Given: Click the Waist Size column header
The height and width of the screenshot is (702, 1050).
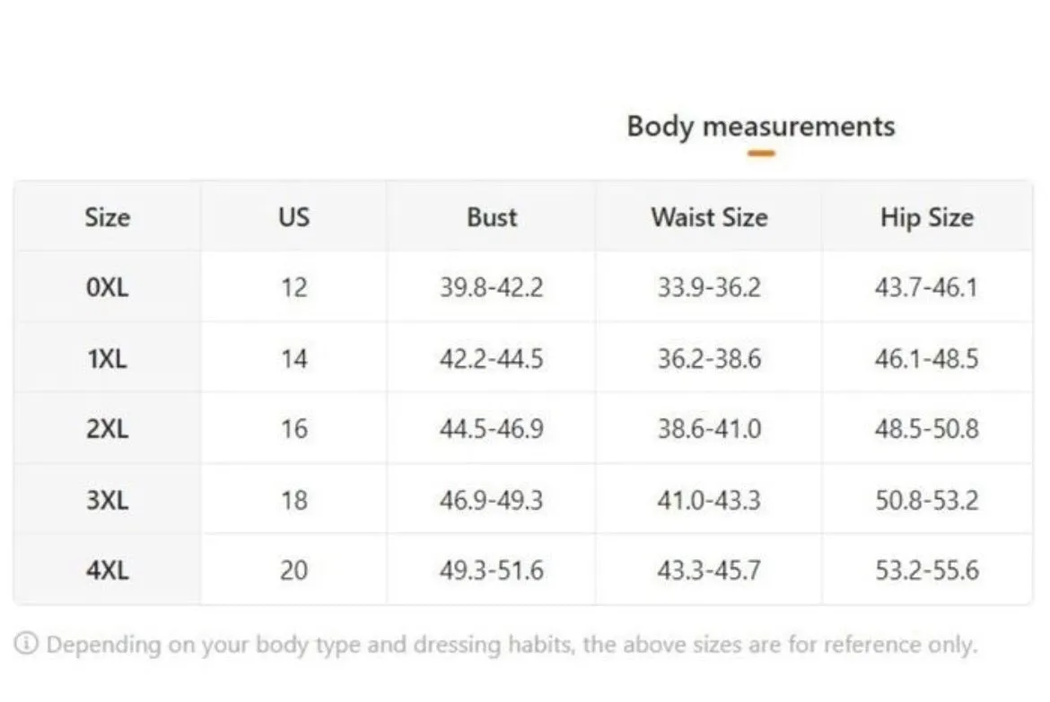Looking at the screenshot, I should pos(709,218).
